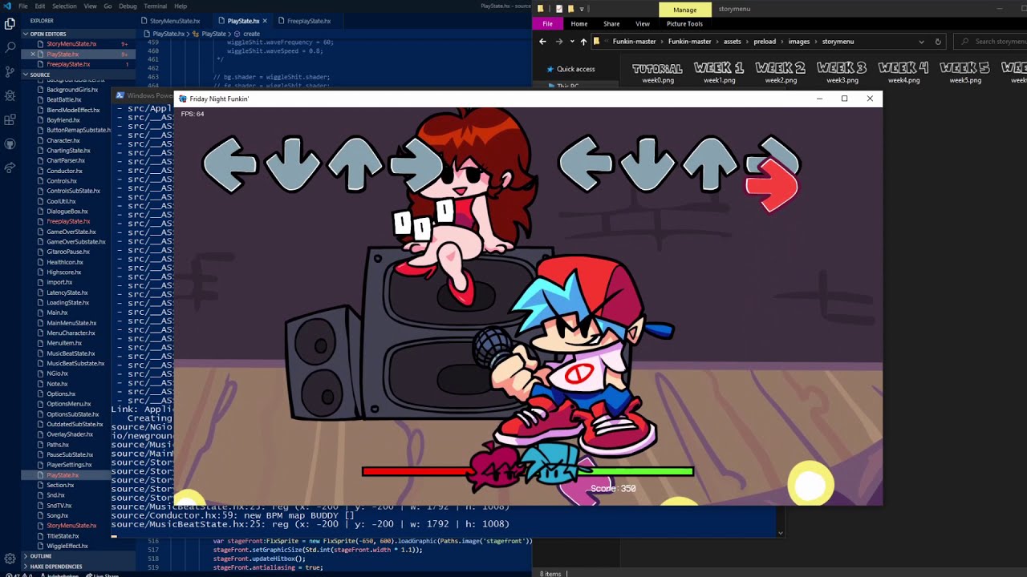1027x577 pixels.
Task: Select week5.png file in storymenu folder
Action: [x=965, y=72]
